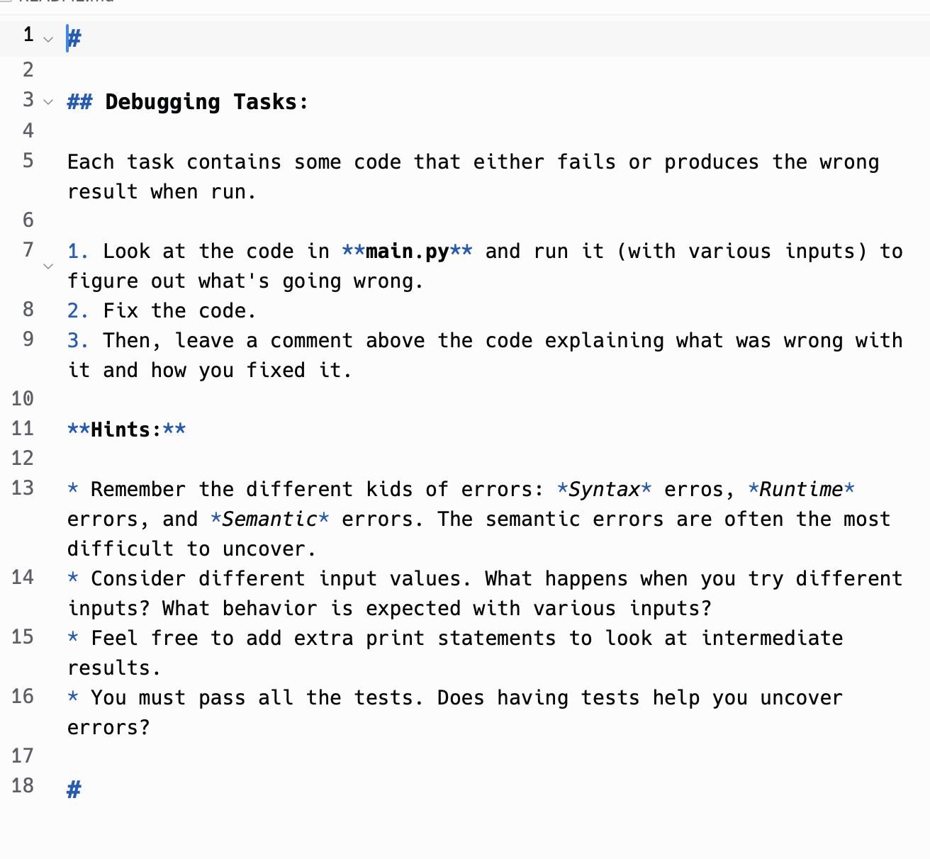Collapse the fold chevron beside line 1
Screen dimensions: 930x859
pyautogui.click(x=47, y=39)
